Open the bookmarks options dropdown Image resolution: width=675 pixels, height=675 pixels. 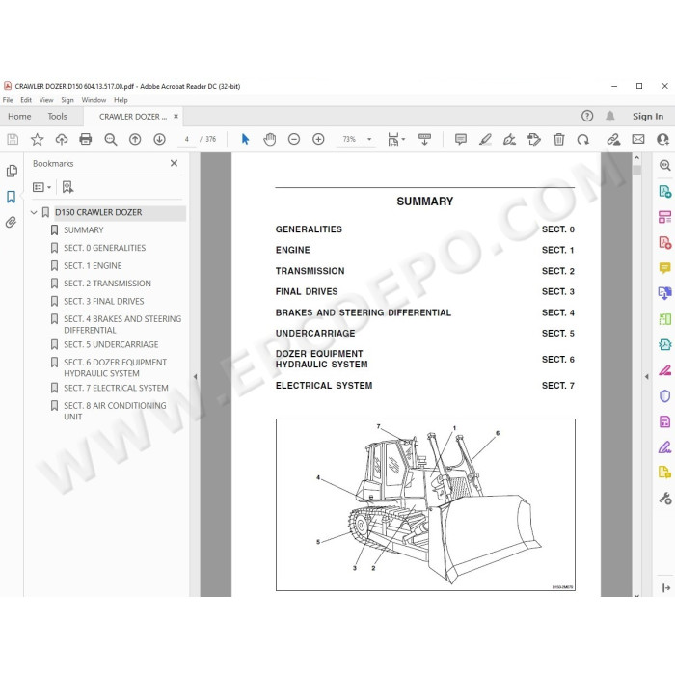coord(41,187)
